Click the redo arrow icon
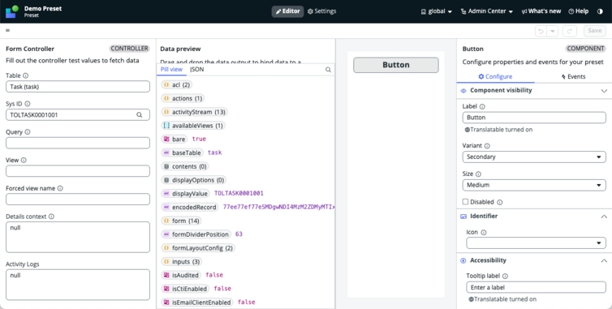The height and width of the screenshot is (309, 612). [x=570, y=31]
